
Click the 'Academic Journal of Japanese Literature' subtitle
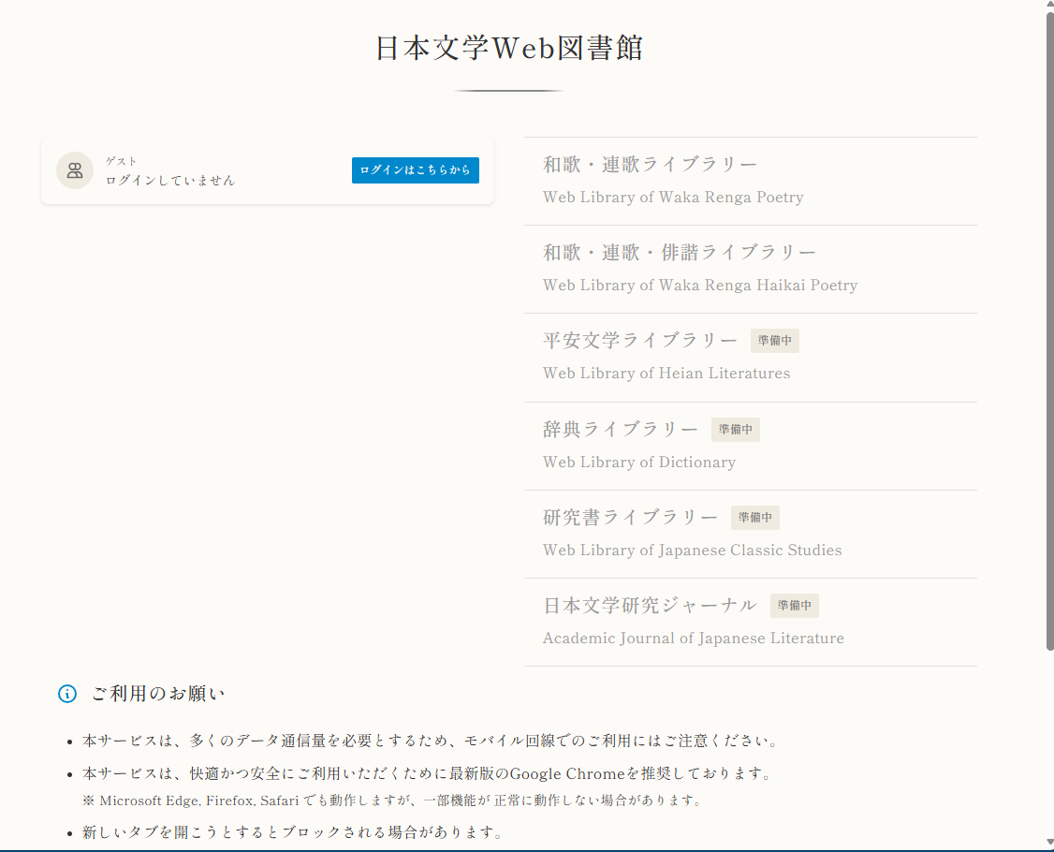pyautogui.click(x=693, y=639)
